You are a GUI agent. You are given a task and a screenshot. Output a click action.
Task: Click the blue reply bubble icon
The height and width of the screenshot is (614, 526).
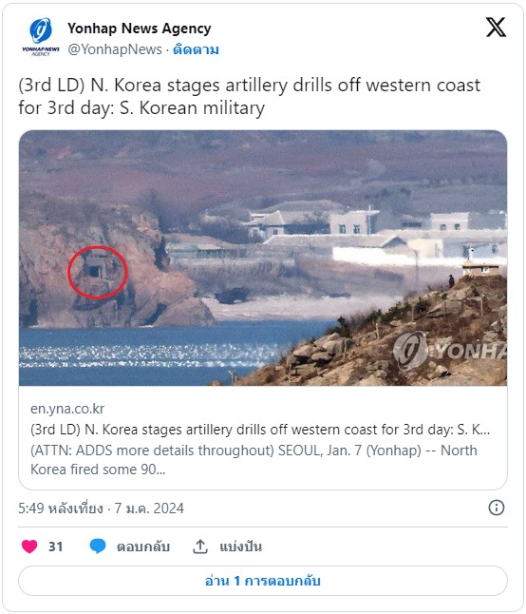(98, 547)
